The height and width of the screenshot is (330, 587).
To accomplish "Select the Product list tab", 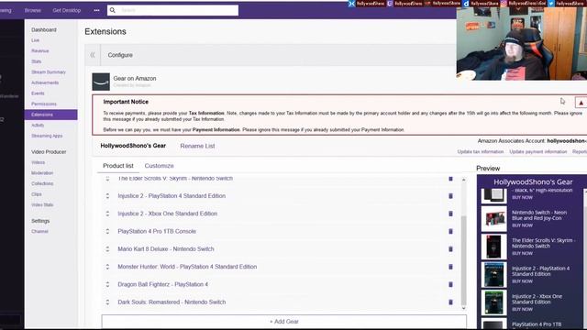I will [118, 166].
